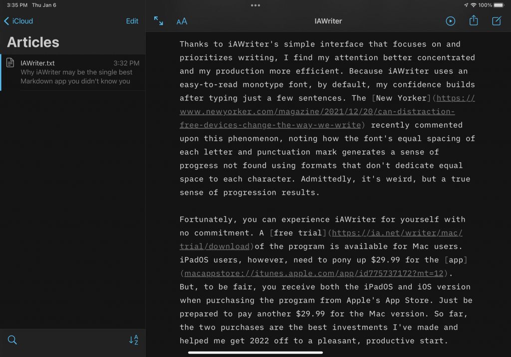Viewport: 511px width, 357px height.
Task: Select the document icon beside IAWriter.txt
Action: (11, 63)
